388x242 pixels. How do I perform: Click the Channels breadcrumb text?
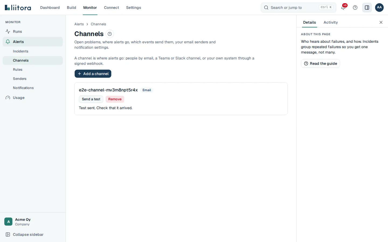click(98, 24)
